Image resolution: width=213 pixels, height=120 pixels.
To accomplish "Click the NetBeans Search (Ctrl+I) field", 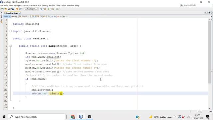I will click(x=196, y=5).
